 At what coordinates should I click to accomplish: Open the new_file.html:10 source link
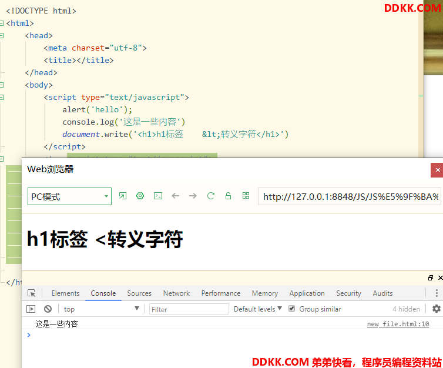[398, 324]
